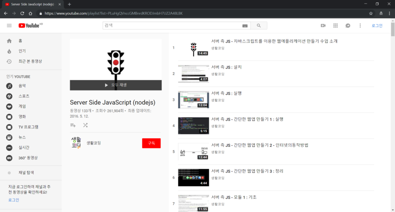The width and height of the screenshot is (395, 212).
Task: Open title 간단한 웹앱 만들기 1 : 실행
Action: (x=247, y=119)
